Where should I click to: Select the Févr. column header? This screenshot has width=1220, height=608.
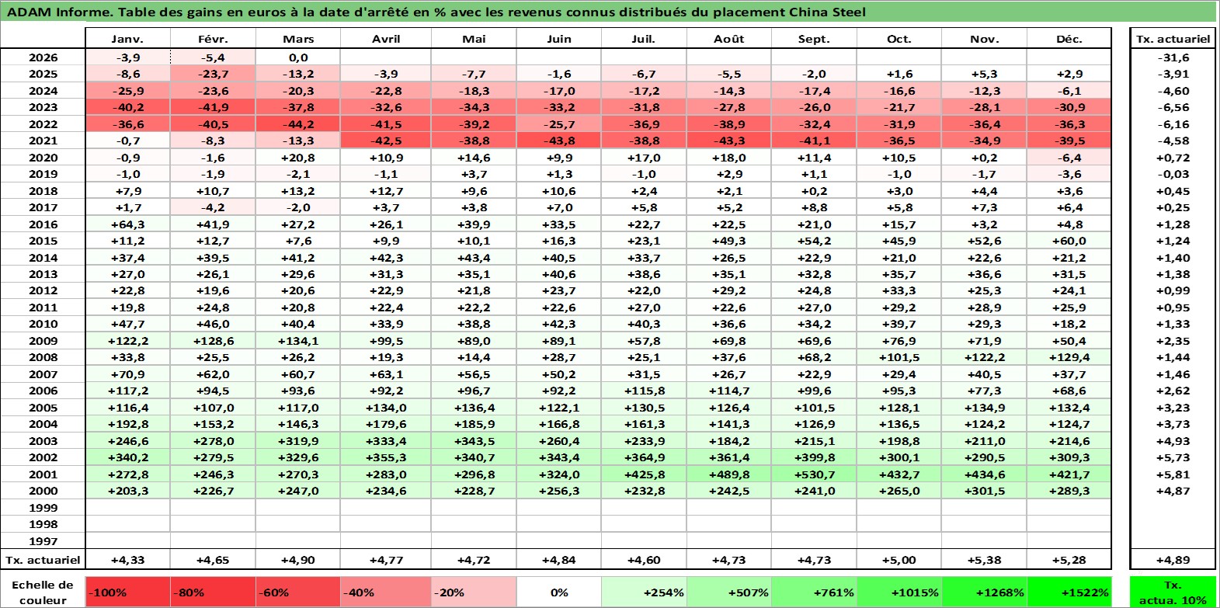click(213, 39)
